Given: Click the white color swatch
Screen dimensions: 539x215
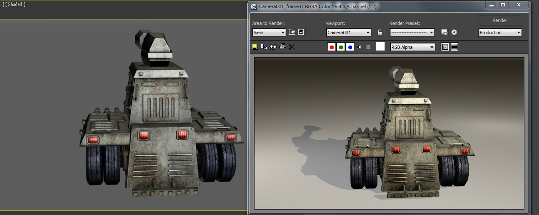Looking at the screenshot, I should pos(380,47).
